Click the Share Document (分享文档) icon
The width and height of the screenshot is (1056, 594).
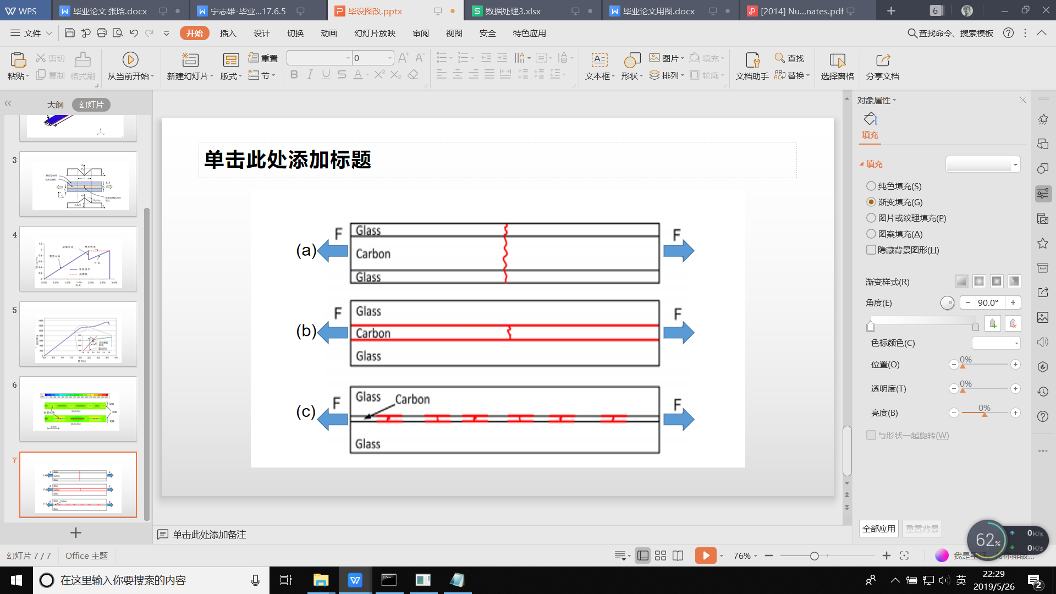(882, 60)
